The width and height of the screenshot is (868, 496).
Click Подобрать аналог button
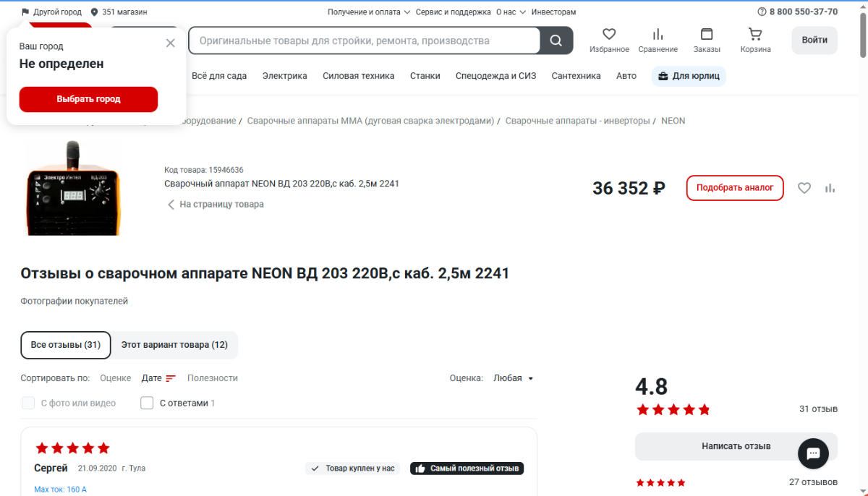click(x=735, y=188)
